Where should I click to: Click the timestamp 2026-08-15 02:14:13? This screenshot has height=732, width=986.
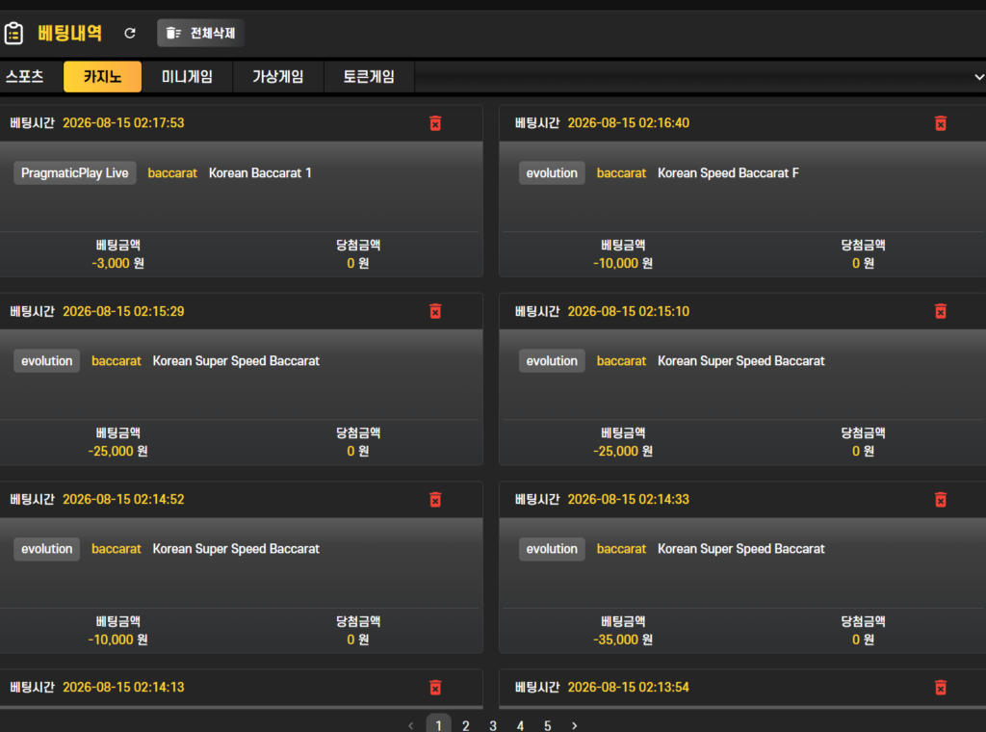(123, 688)
